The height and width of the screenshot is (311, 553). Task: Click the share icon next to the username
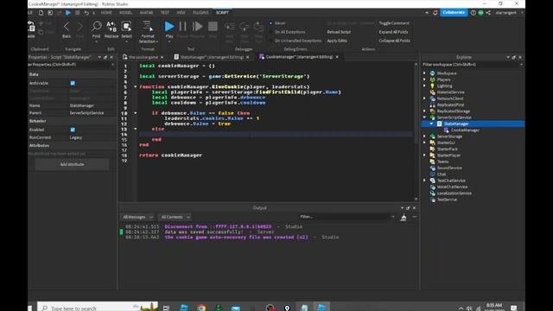pyautogui.click(x=488, y=13)
